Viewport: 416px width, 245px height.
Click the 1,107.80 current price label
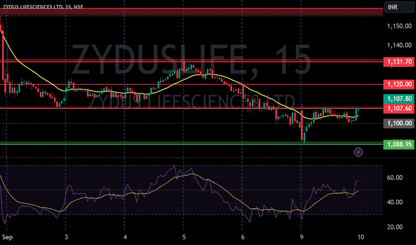[x=399, y=99]
